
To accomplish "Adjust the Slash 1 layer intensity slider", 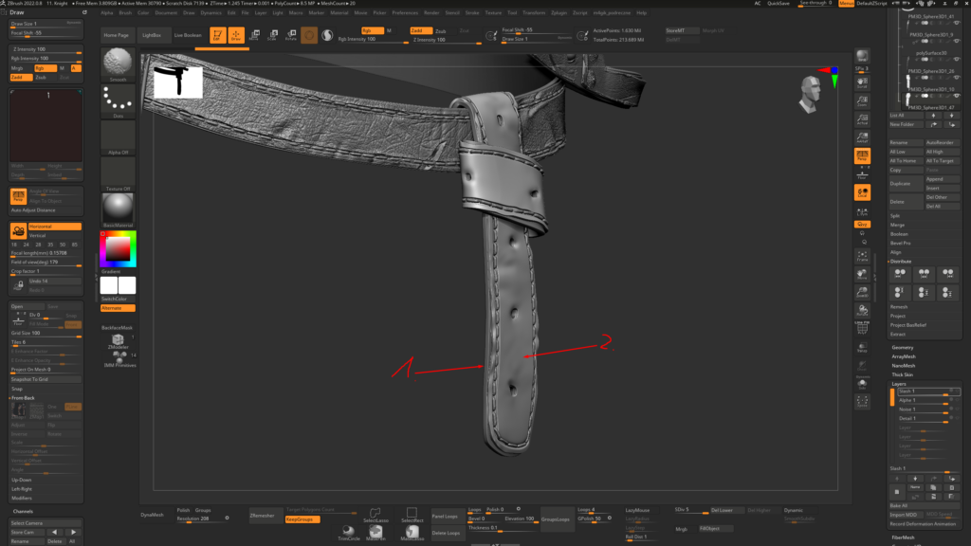I will pos(928,391).
